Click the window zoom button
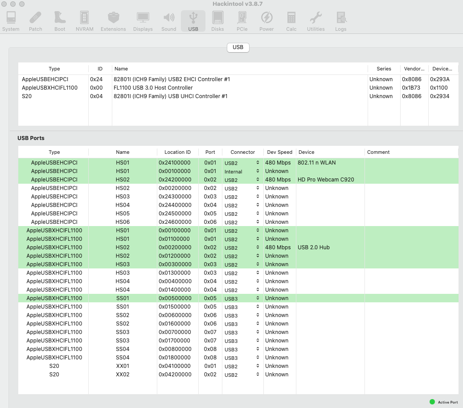Viewport: 463px width, 408px height. pos(22,4)
